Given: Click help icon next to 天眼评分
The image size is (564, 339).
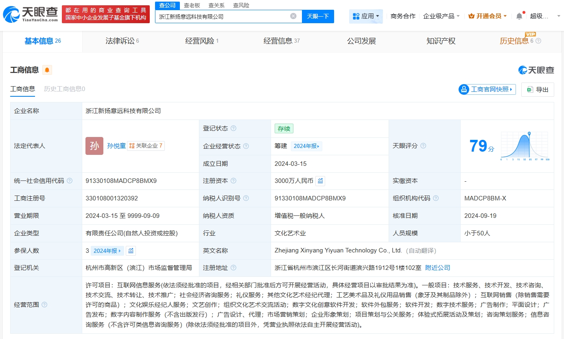Looking at the screenshot, I should [423, 146].
